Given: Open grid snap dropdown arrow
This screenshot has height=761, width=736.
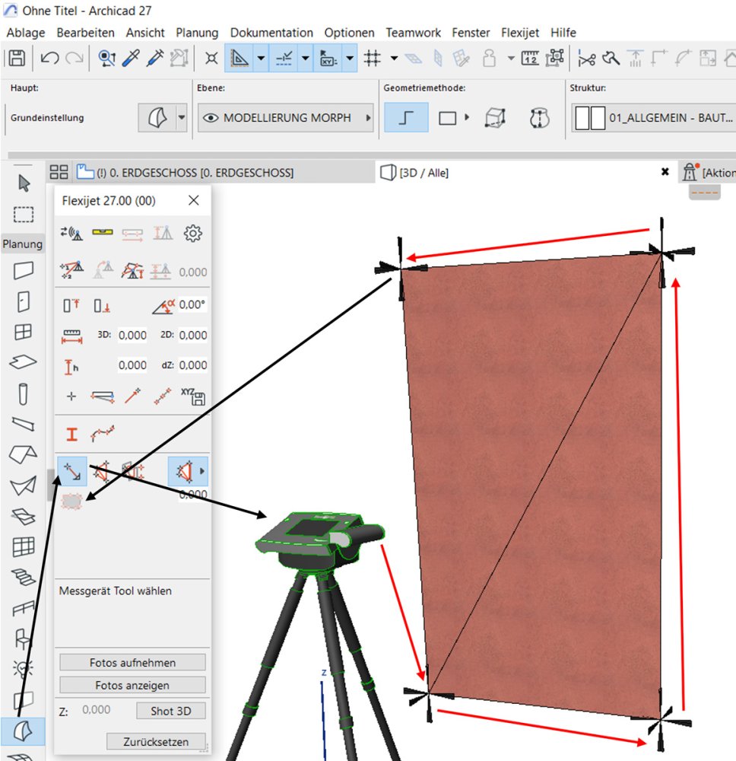Looking at the screenshot, I should click(x=394, y=59).
